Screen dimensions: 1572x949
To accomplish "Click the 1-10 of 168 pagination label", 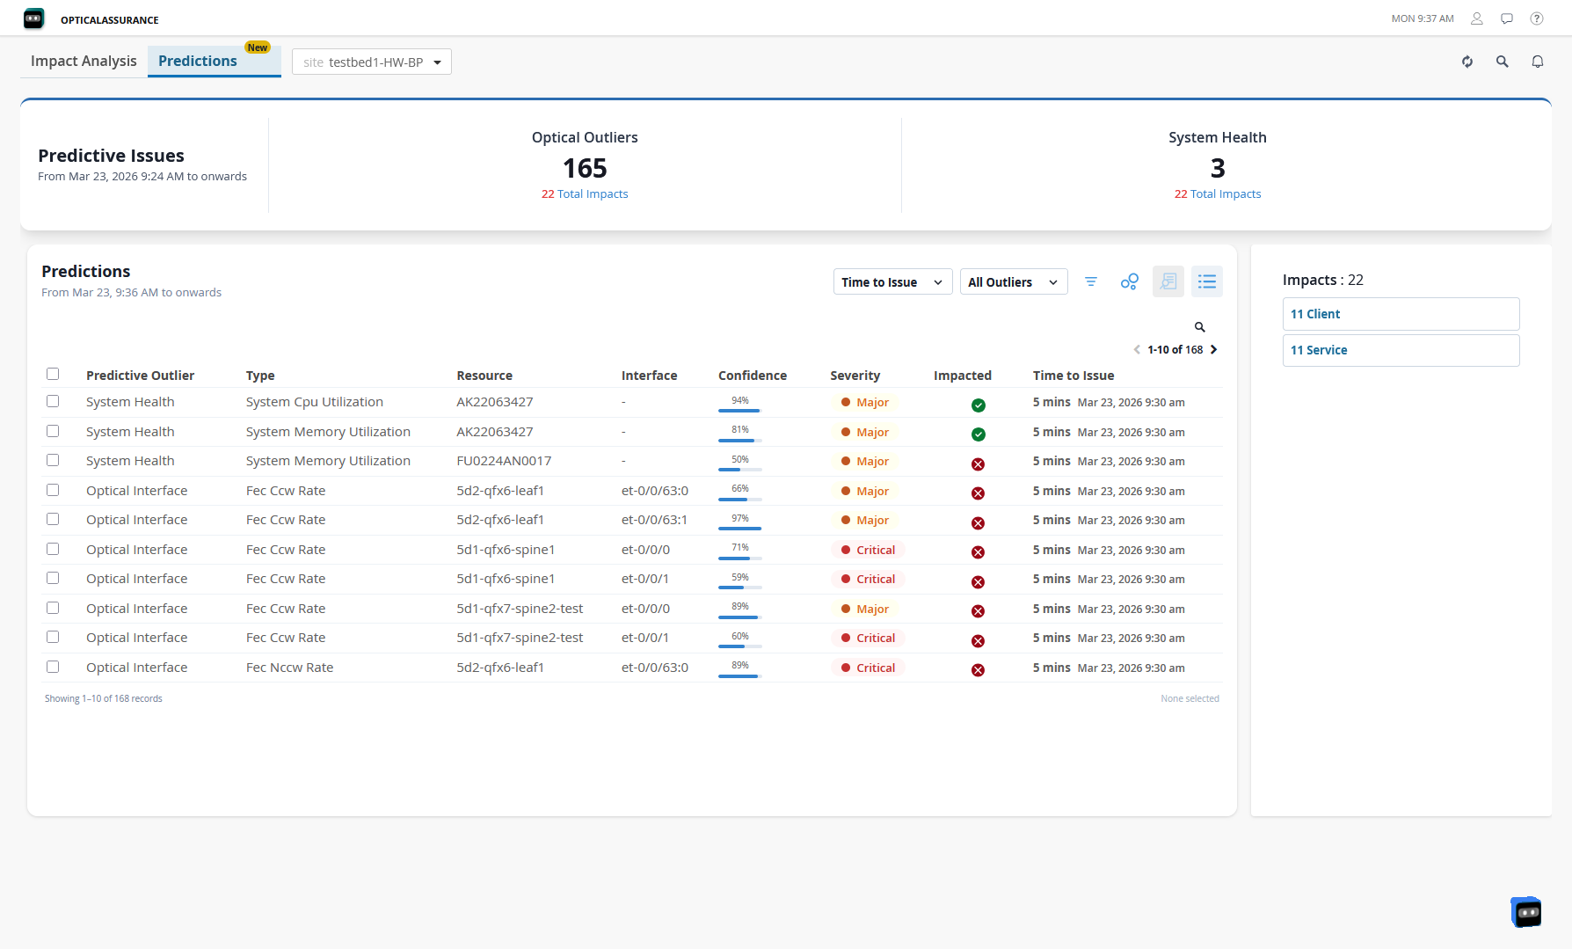I will click(1175, 350).
